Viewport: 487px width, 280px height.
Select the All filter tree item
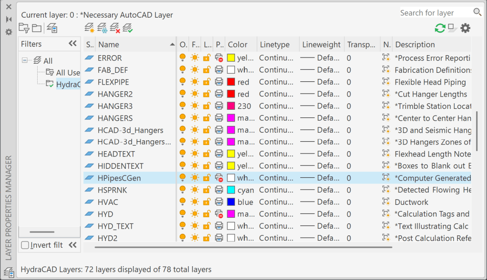48,61
